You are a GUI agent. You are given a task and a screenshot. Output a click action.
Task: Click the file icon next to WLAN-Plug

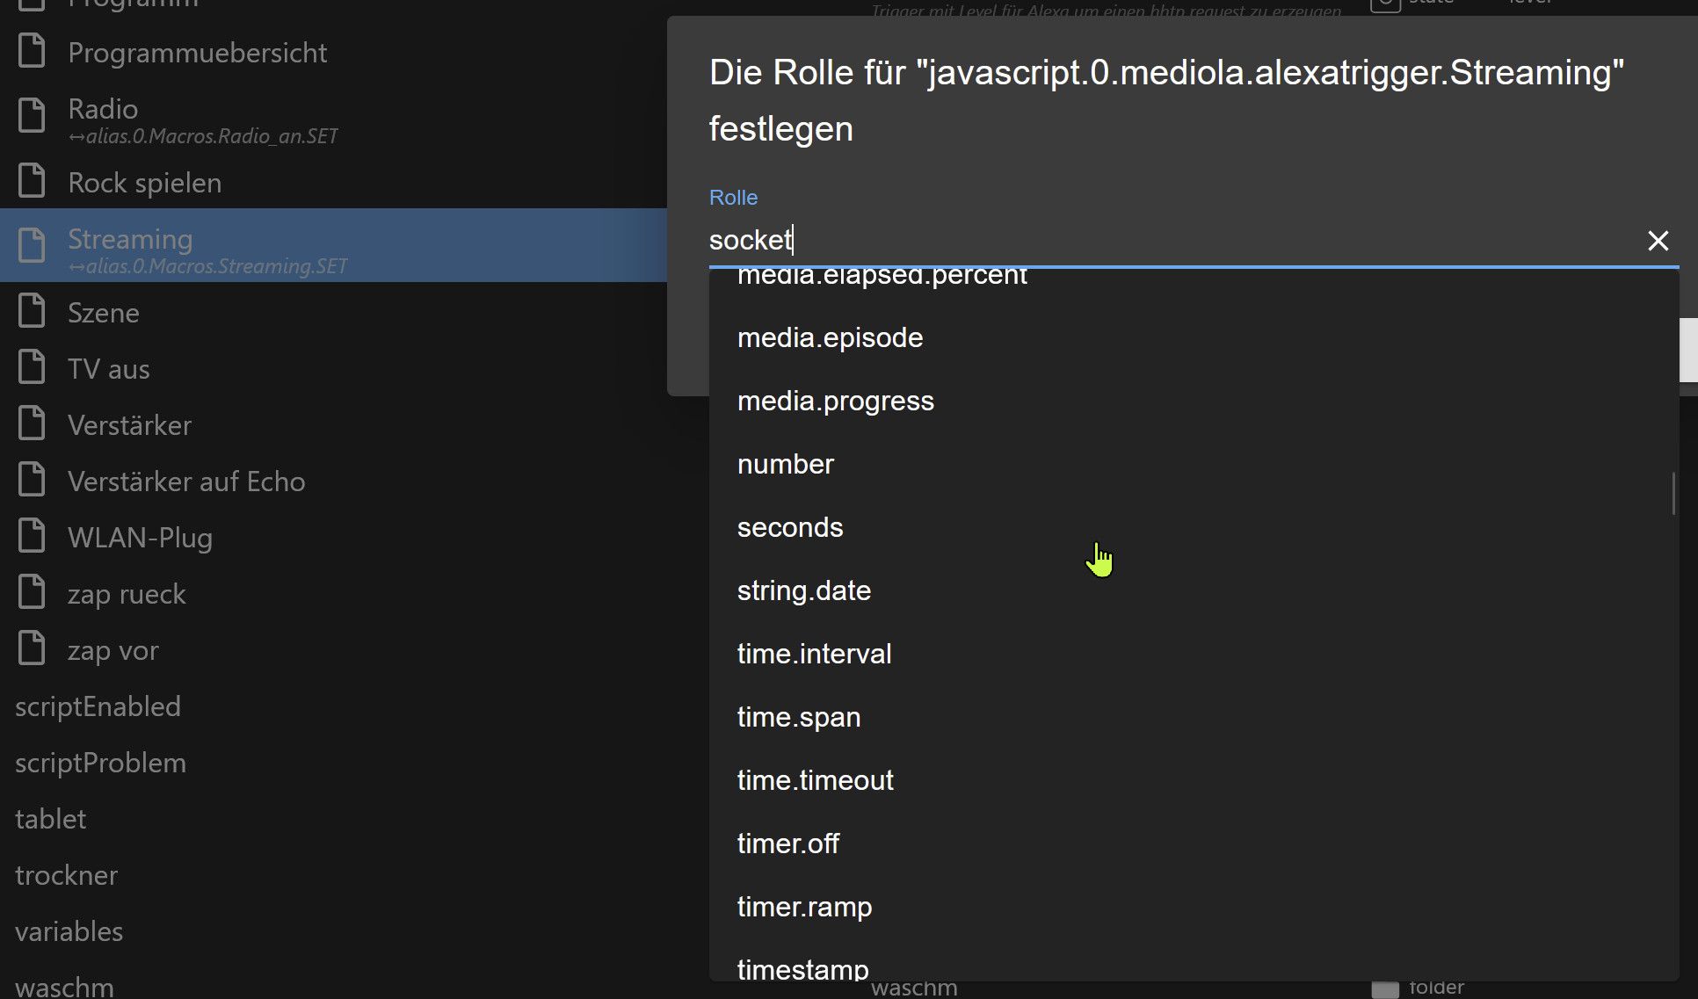coord(32,537)
